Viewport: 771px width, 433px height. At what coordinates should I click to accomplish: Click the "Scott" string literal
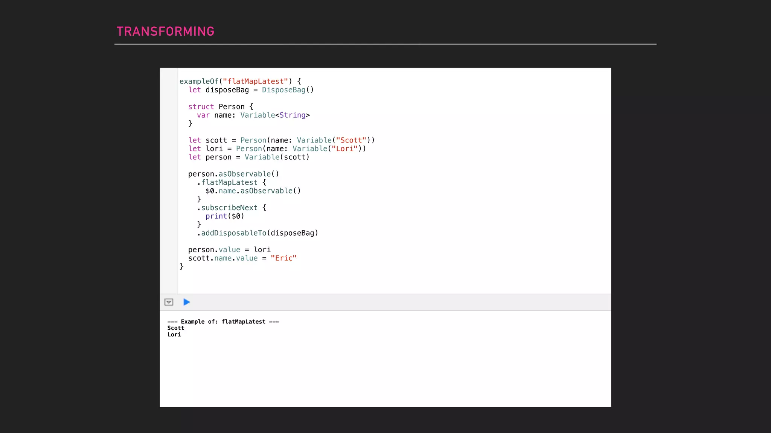pyautogui.click(x=351, y=141)
